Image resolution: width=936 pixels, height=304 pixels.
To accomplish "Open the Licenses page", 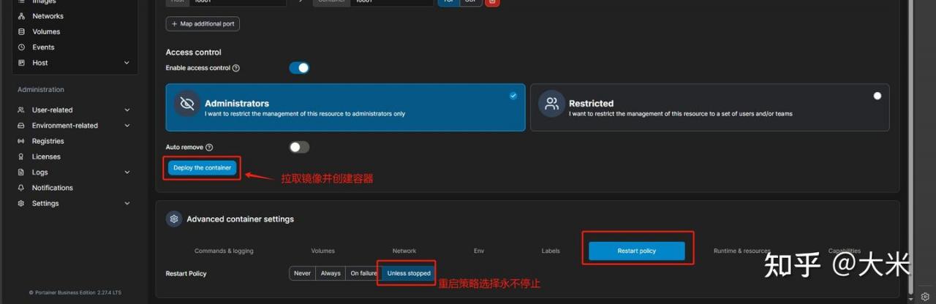I will tap(46, 156).
